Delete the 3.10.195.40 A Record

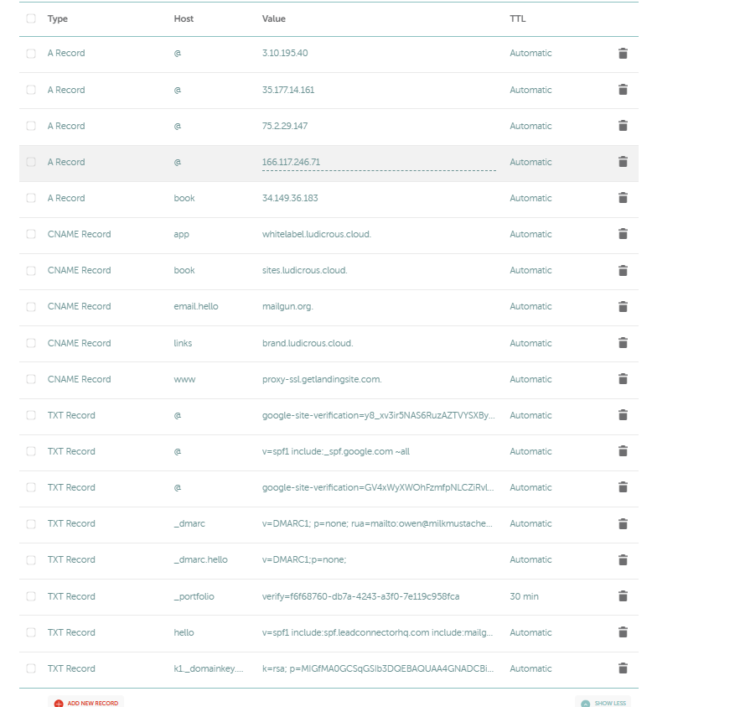623,54
